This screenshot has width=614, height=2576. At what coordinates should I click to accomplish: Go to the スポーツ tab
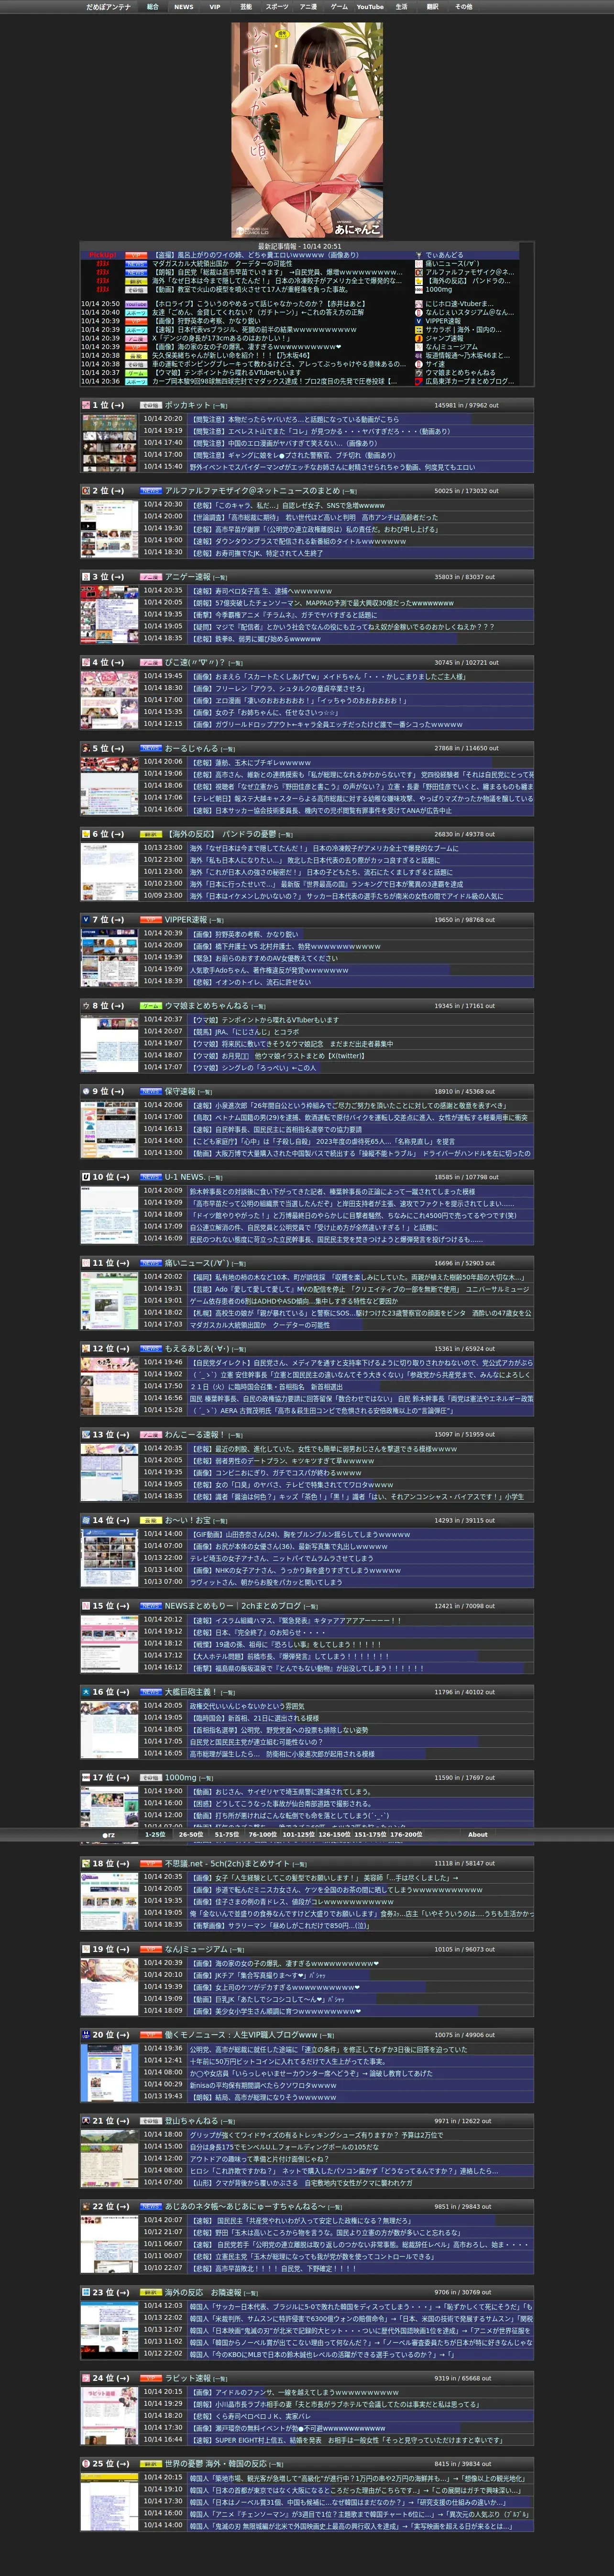[277, 7]
